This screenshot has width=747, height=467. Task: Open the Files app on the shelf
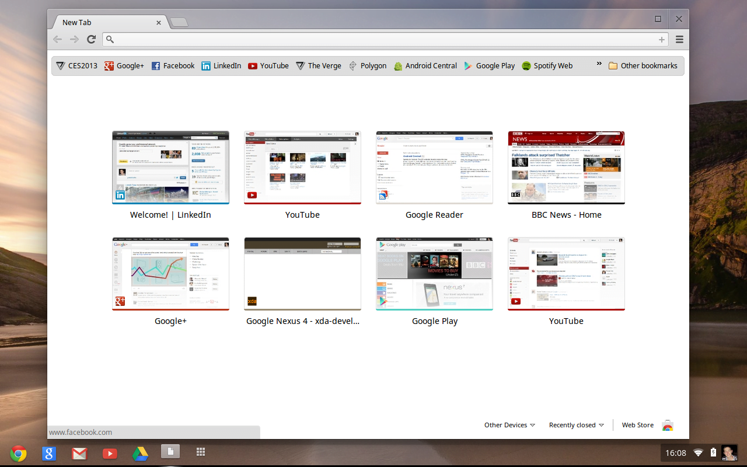[x=170, y=451]
